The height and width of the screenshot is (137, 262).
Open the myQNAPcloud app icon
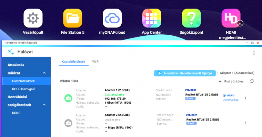pyautogui.click(x=112, y=18)
